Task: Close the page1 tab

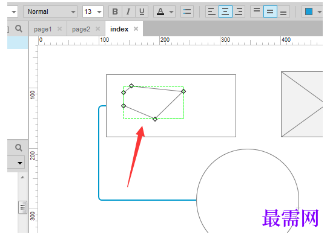Action: [59, 29]
